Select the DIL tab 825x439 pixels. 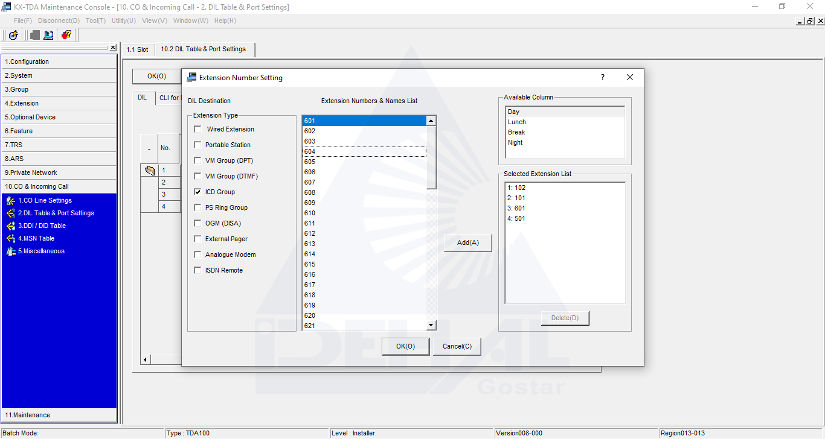point(142,97)
